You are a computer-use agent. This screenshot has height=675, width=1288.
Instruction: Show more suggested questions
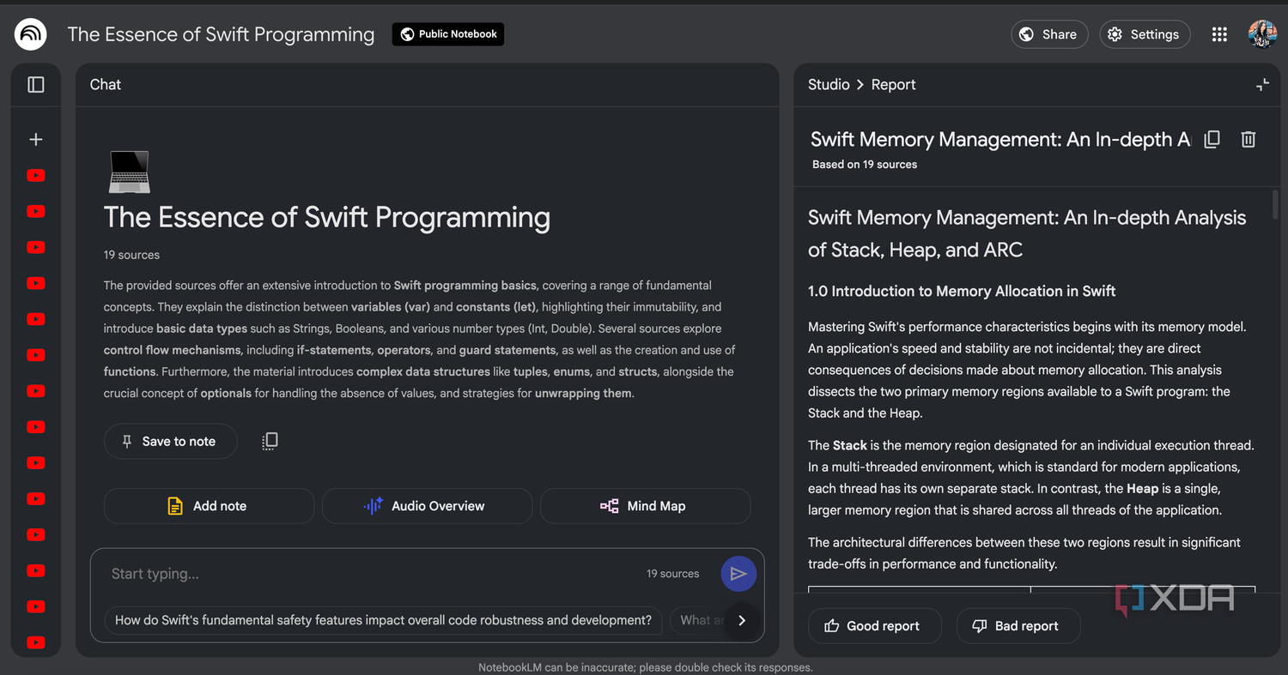[742, 620]
